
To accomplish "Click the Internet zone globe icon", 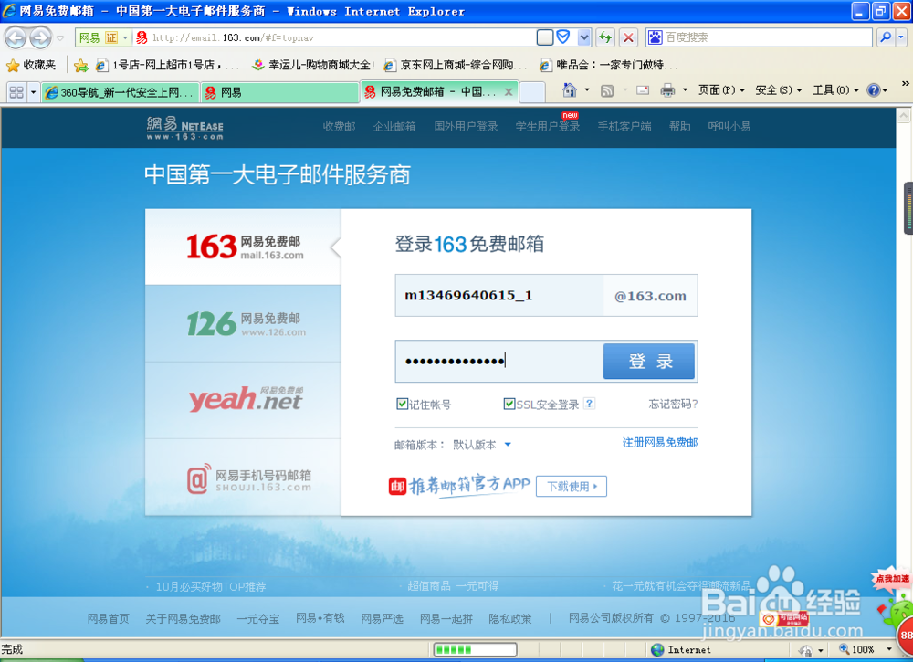I will point(657,649).
